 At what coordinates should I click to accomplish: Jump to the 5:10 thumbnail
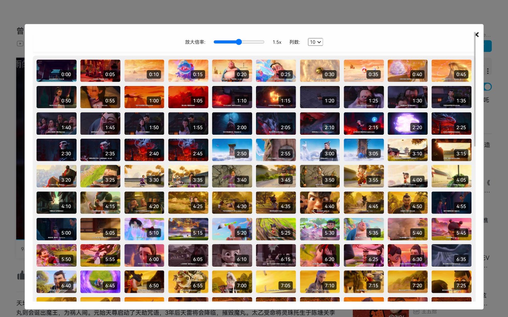[x=144, y=229]
